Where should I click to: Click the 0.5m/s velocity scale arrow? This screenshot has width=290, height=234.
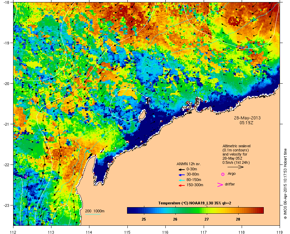pyautogui.click(x=235, y=167)
